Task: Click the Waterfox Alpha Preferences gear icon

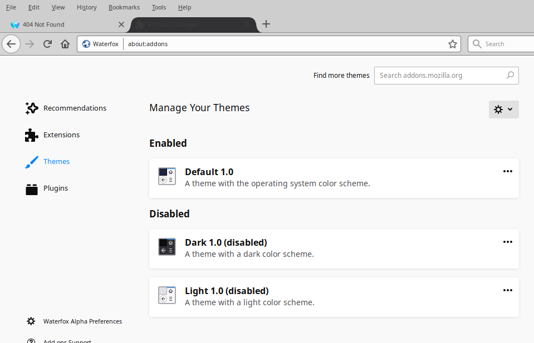Action: tap(31, 321)
